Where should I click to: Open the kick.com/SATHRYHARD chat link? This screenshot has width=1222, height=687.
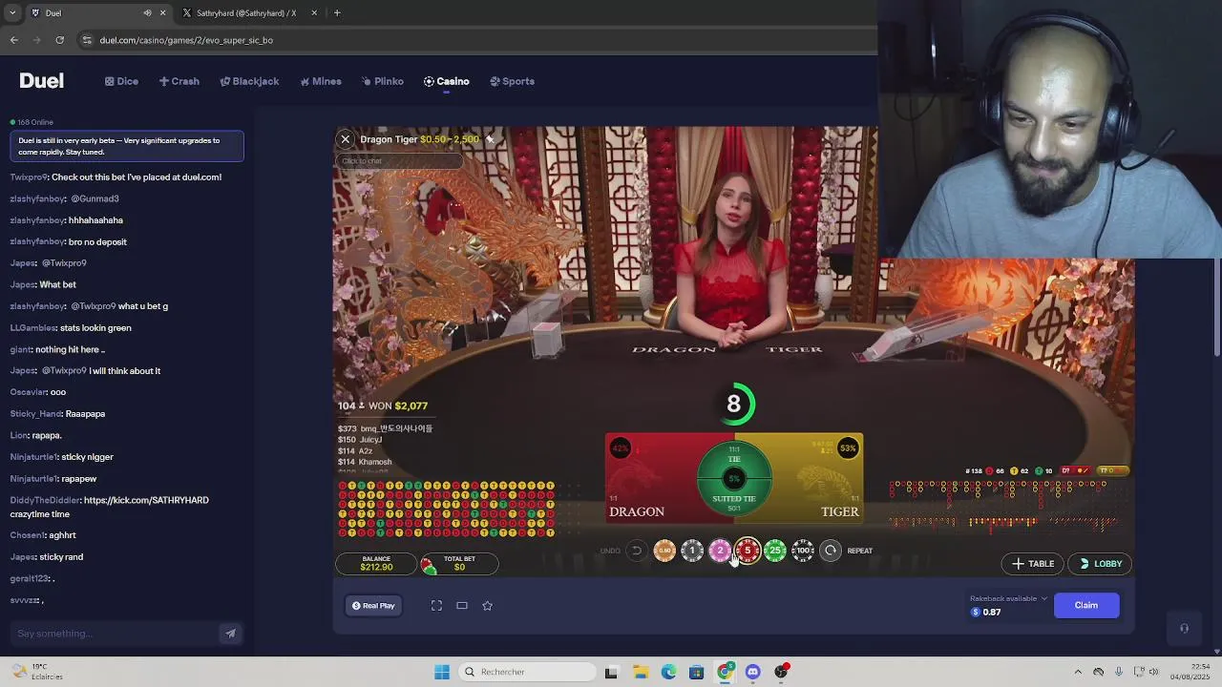(x=146, y=500)
